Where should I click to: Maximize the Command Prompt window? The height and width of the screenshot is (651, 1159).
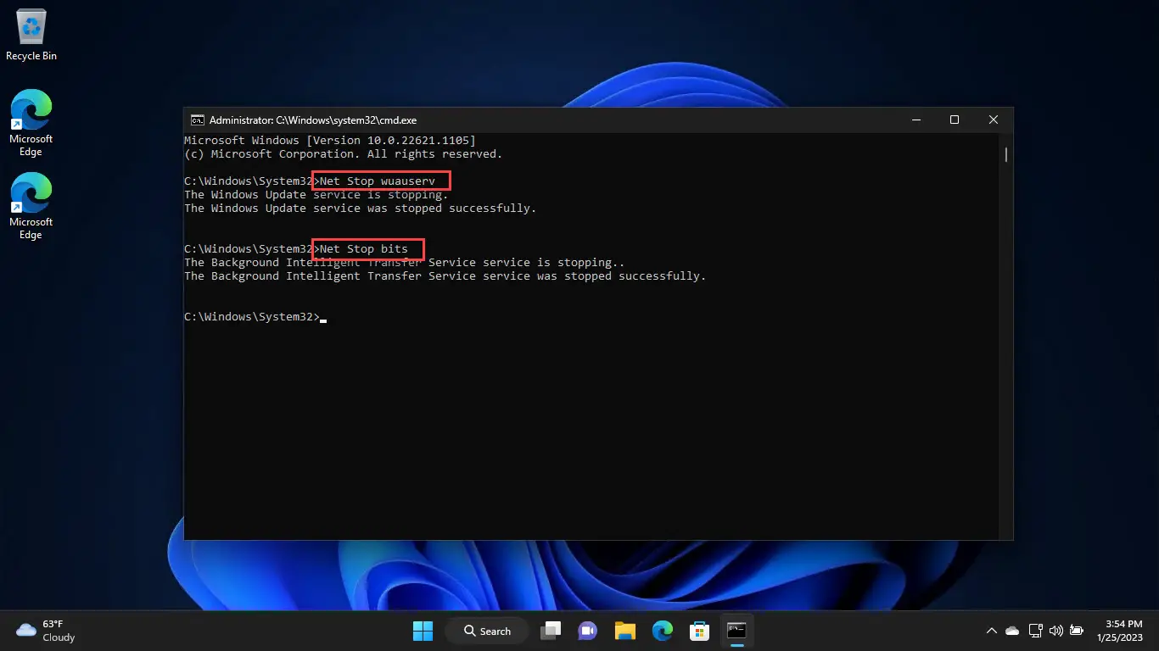955,120
